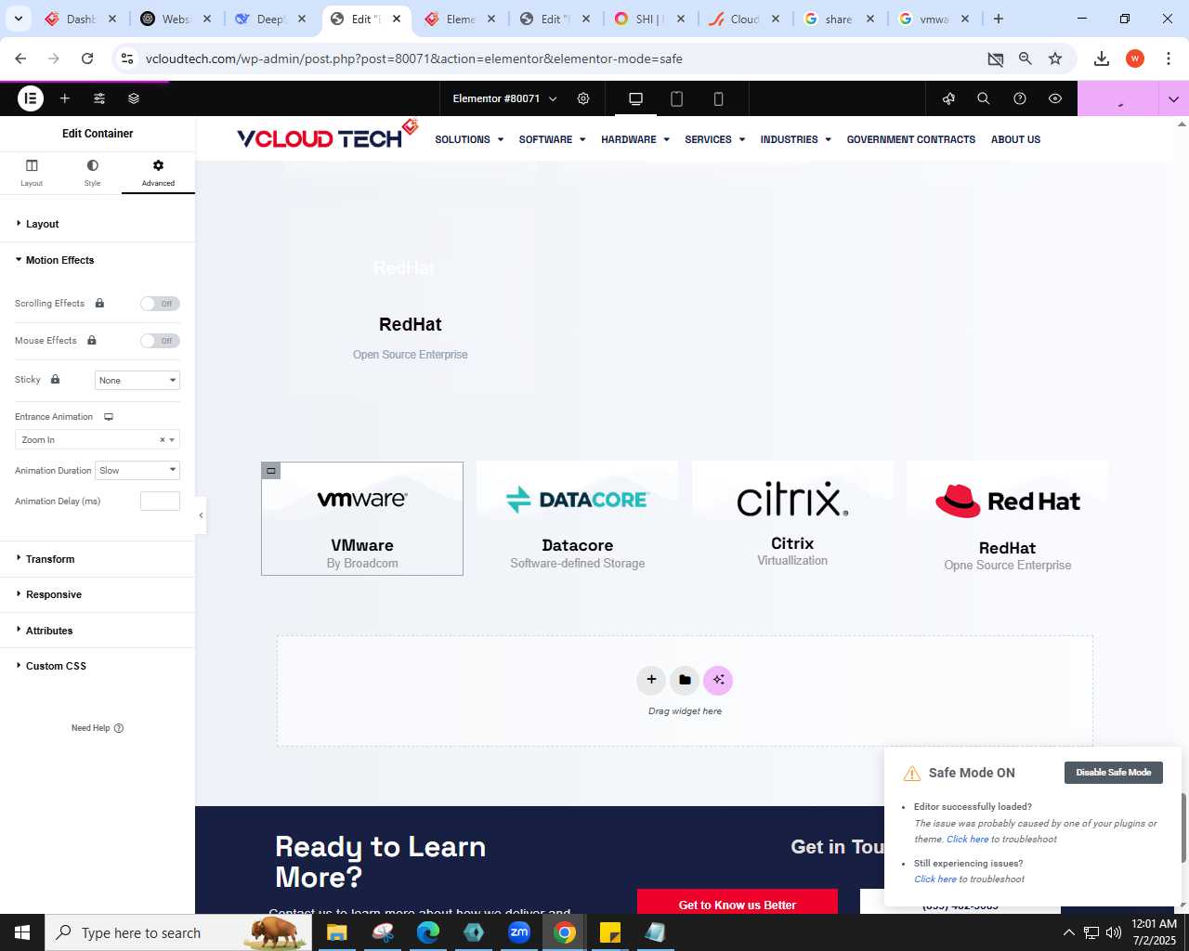Bookmark this page with star icon
Screen dimensions: 1189x951
[x=1055, y=59]
